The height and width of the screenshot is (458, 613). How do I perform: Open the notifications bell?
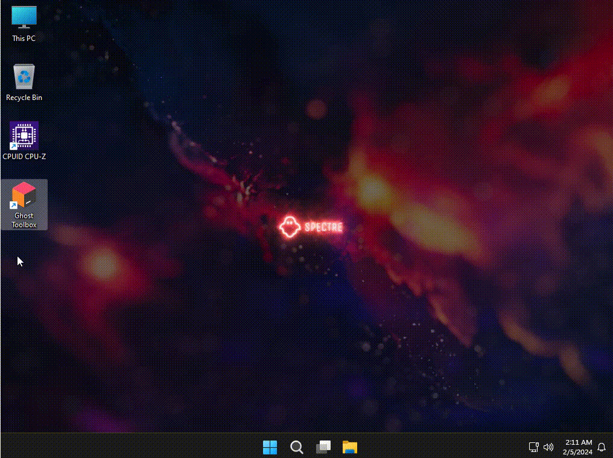coord(602,447)
